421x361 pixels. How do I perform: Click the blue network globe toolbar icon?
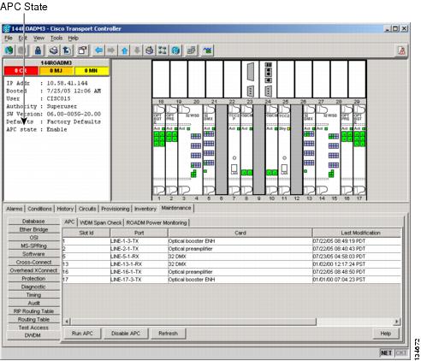coord(176,50)
